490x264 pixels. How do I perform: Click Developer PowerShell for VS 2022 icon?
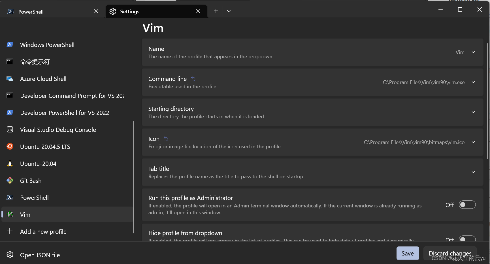(10, 113)
